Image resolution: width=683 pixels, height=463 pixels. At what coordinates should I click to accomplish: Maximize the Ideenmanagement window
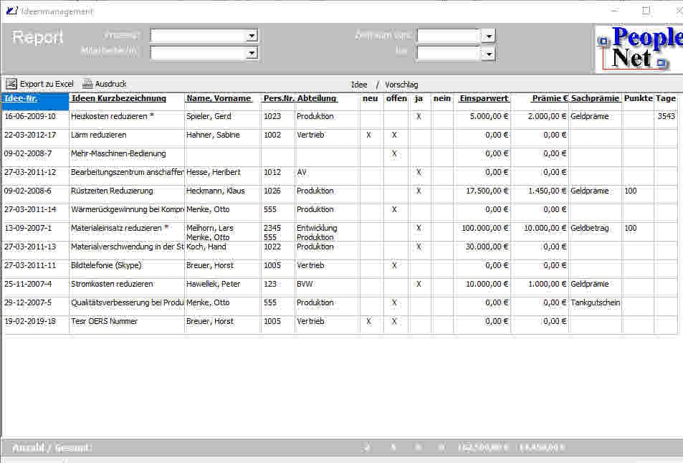(x=646, y=11)
